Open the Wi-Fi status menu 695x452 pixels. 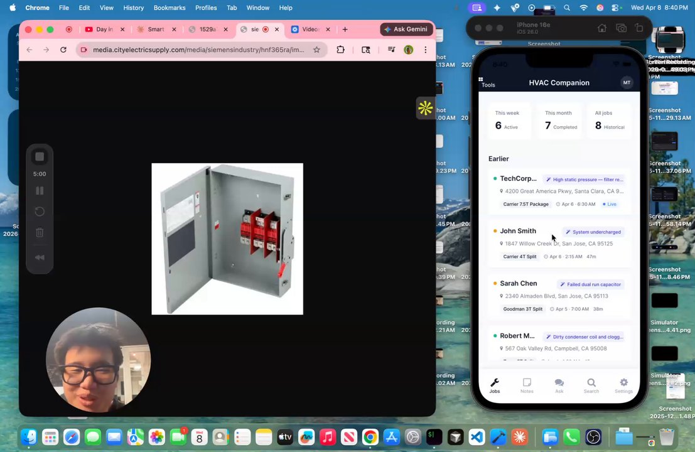(584, 8)
